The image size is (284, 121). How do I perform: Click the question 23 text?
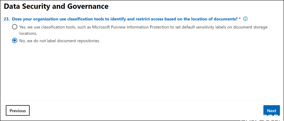(125, 19)
